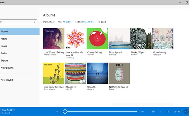Click artist name 'Falty DL'
The width and height of the screenshot is (189, 116).
[x=69, y=89]
